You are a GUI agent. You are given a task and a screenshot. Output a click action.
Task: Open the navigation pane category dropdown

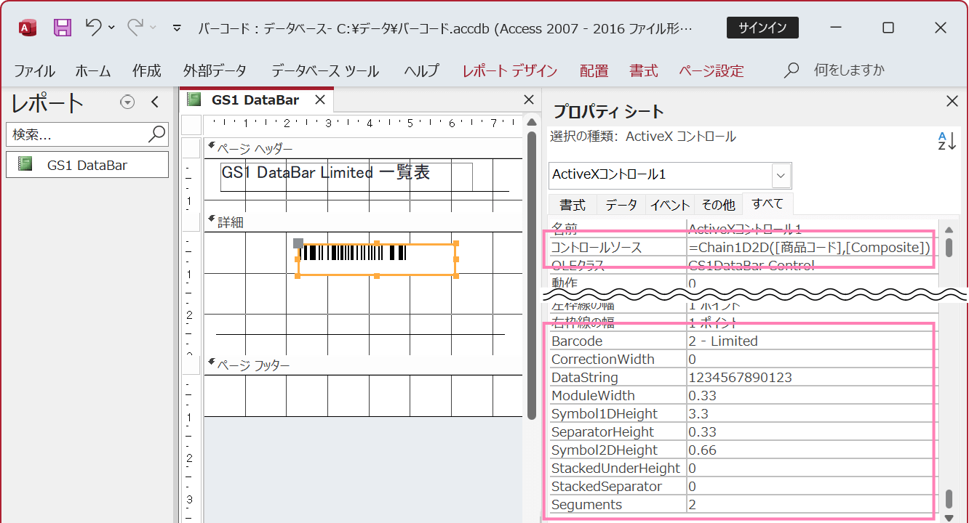coord(127,102)
